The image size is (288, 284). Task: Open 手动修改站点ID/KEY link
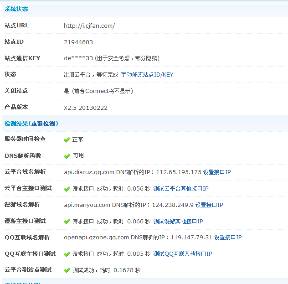click(x=147, y=75)
